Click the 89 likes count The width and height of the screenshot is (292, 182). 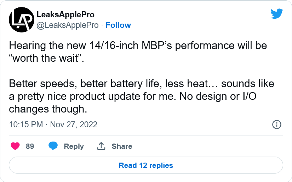[x=30, y=146]
